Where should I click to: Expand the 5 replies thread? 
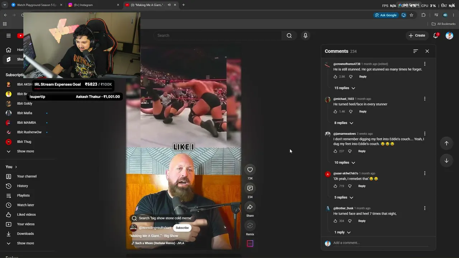coord(344,197)
